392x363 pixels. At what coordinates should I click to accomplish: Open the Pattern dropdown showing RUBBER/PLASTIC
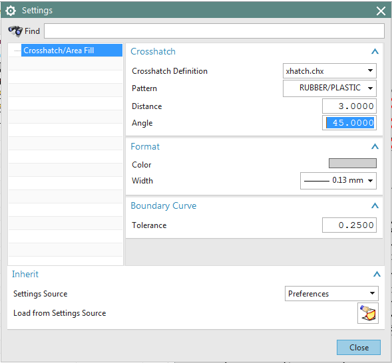pyautogui.click(x=329, y=88)
